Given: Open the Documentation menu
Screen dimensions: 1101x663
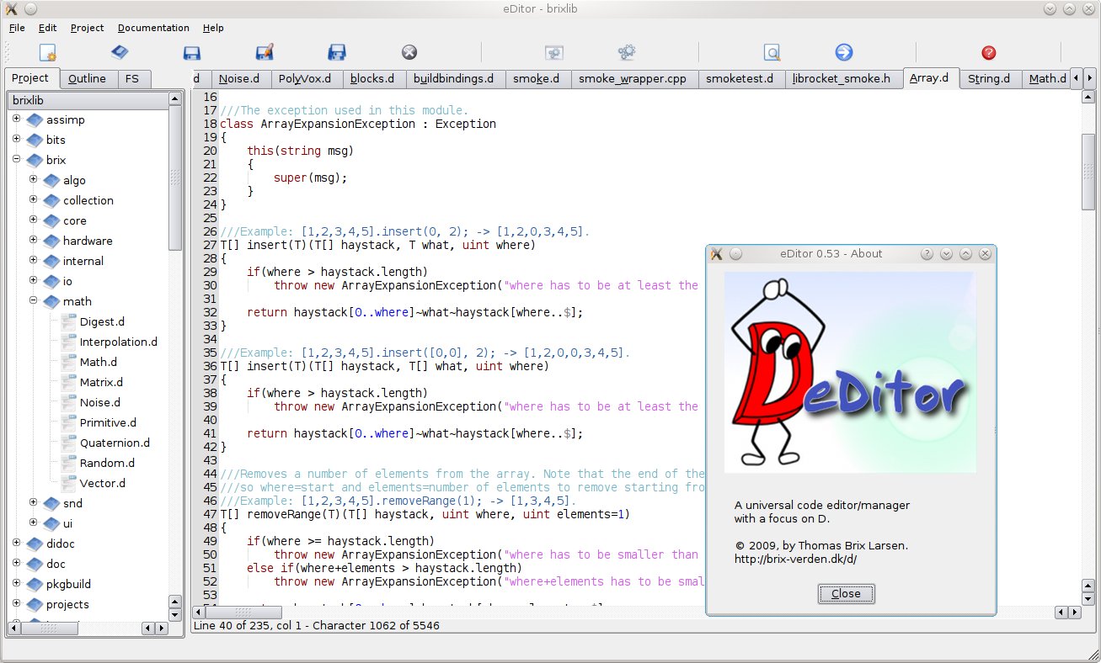Looking at the screenshot, I should click(x=153, y=28).
